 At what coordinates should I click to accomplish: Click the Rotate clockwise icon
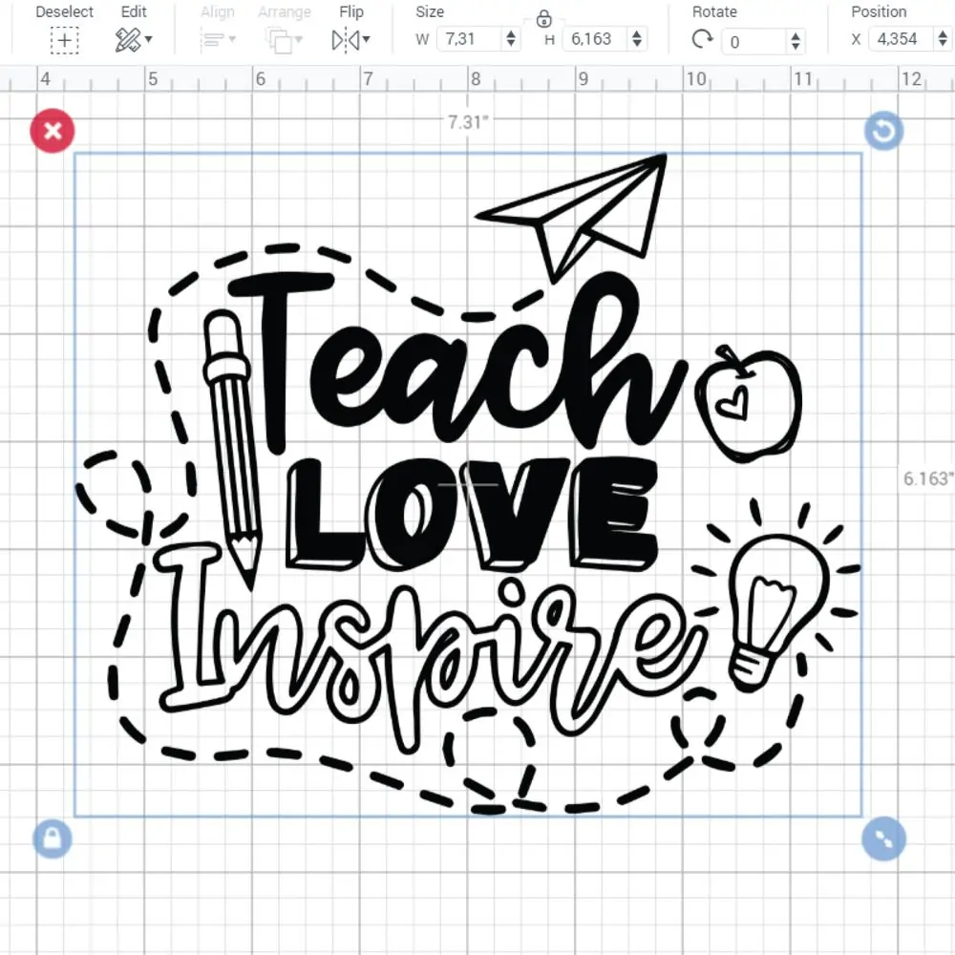(702, 39)
